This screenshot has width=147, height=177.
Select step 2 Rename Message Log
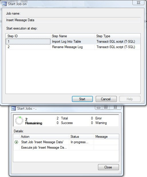coord(73,47)
